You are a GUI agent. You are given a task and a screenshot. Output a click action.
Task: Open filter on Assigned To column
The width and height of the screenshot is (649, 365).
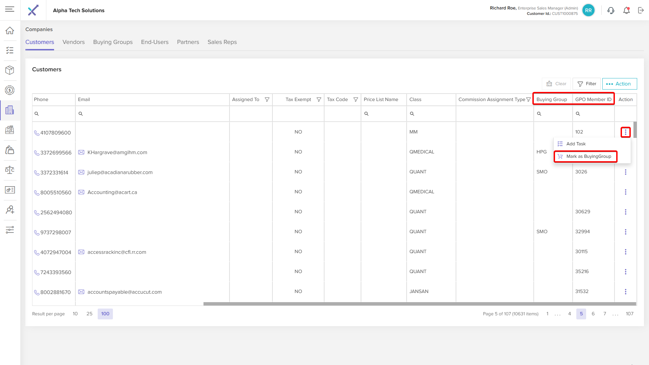(x=267, y=99)
